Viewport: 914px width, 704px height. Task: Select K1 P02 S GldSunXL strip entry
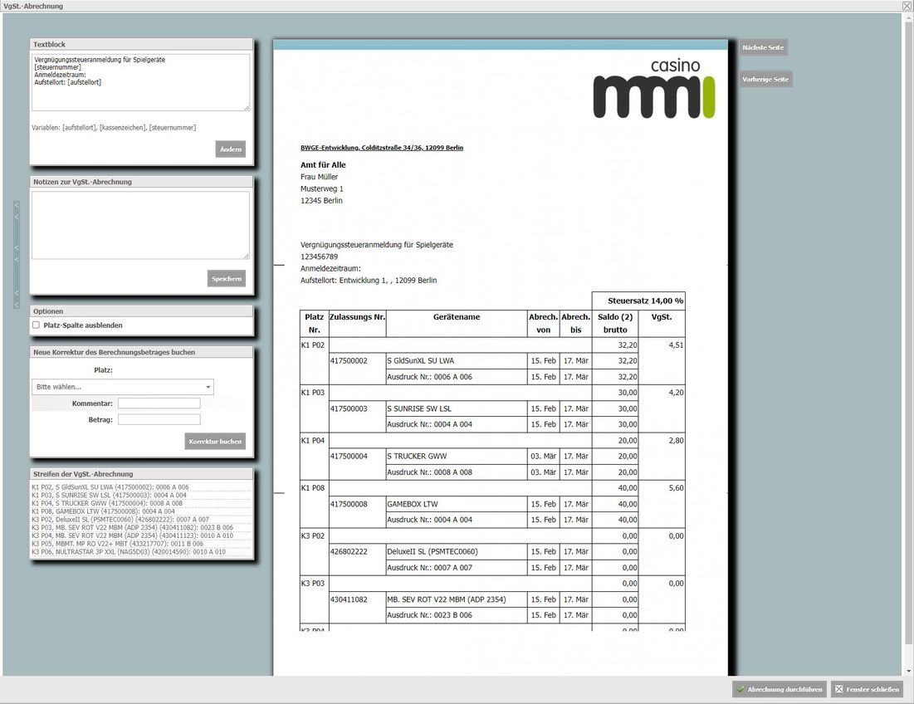[110, 487]
